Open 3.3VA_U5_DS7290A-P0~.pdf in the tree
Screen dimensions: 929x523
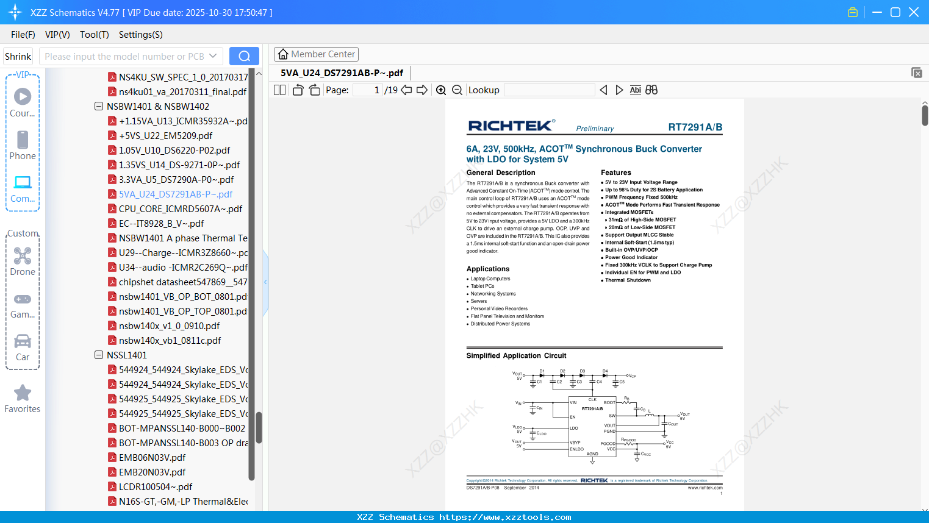[176, 180]
